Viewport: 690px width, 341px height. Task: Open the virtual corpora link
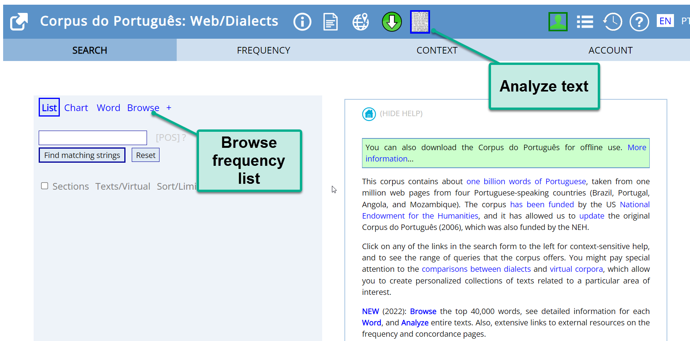576,269
